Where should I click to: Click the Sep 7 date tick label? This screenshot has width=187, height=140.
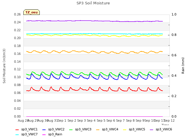pyautogui.click(x=120, y=120)
